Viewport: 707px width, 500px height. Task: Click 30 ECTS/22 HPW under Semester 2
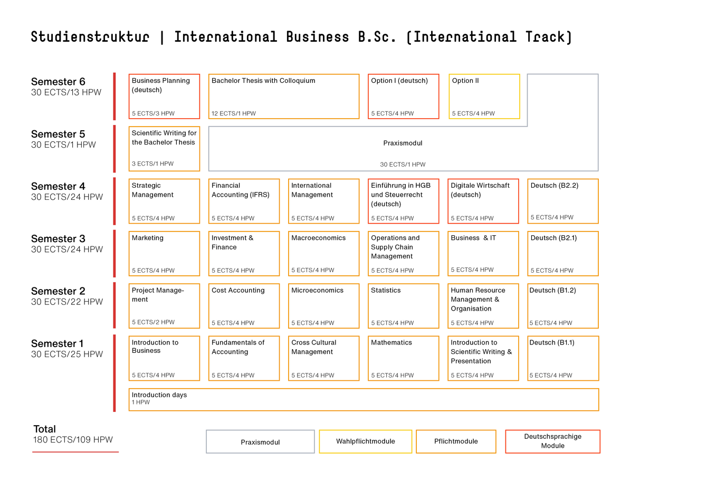(x=67, y=302)
